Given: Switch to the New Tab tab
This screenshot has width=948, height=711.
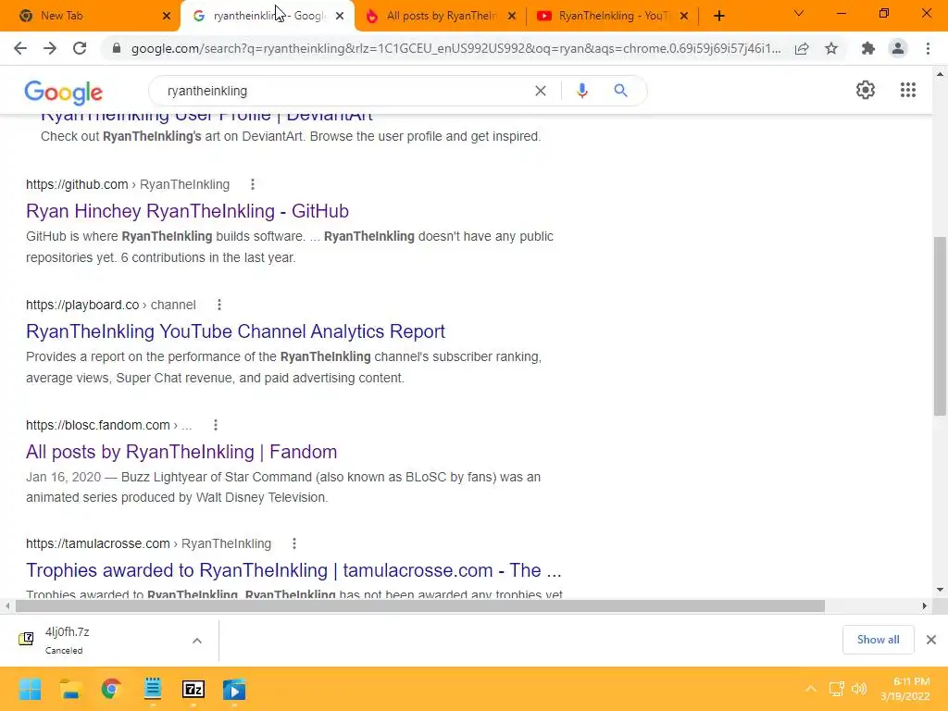Looking at the screenshot, I should pyautogui.click(x=91, y=17).
